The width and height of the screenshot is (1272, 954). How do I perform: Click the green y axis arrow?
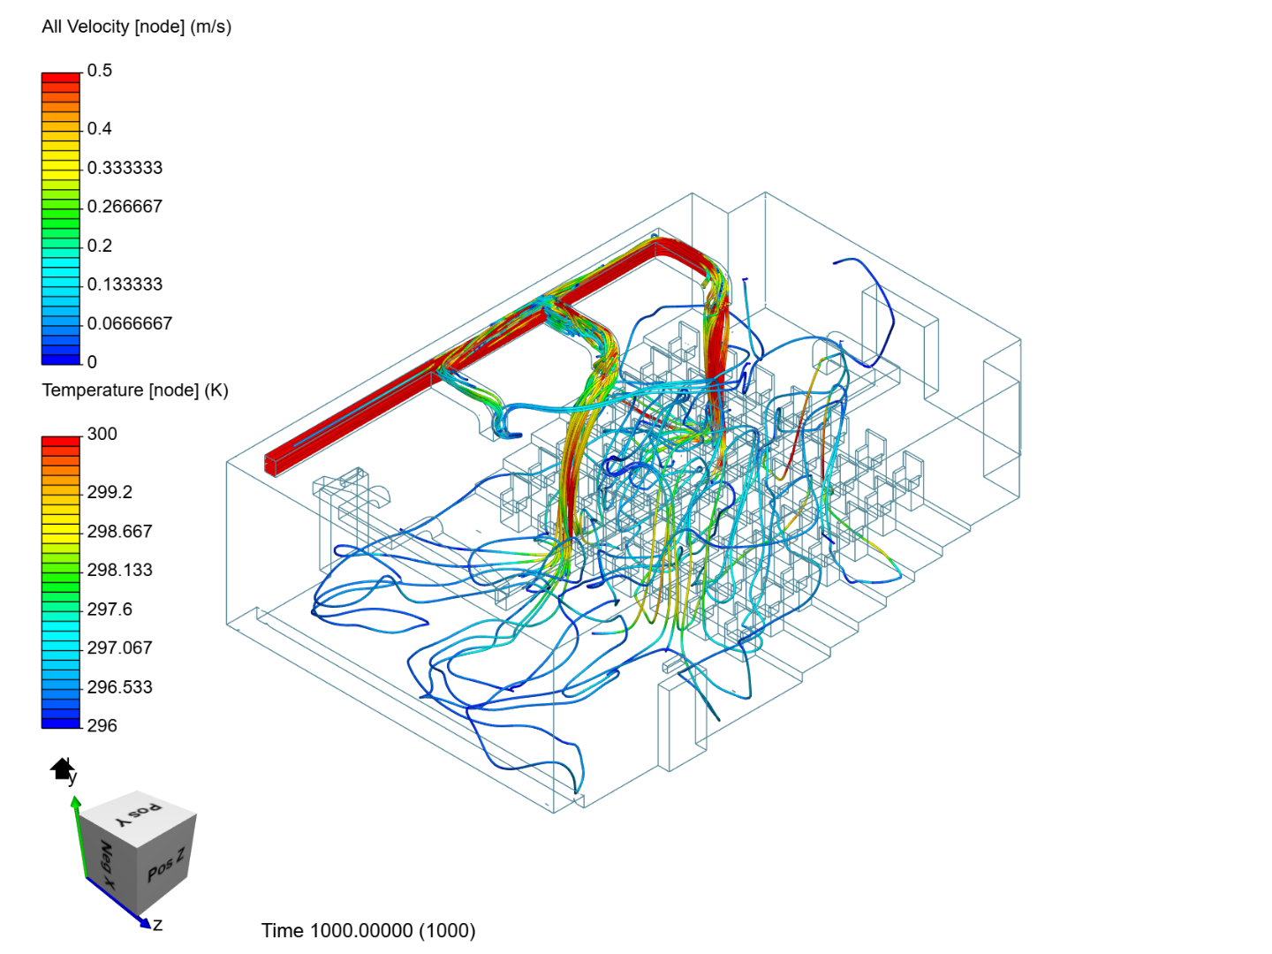79,837
